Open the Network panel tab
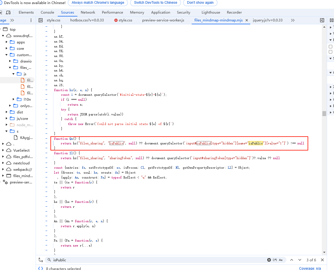This screenshot has width=334, height=270. [x=88, y=12]
